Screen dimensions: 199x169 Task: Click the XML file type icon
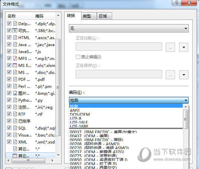(x=15, y=142)
